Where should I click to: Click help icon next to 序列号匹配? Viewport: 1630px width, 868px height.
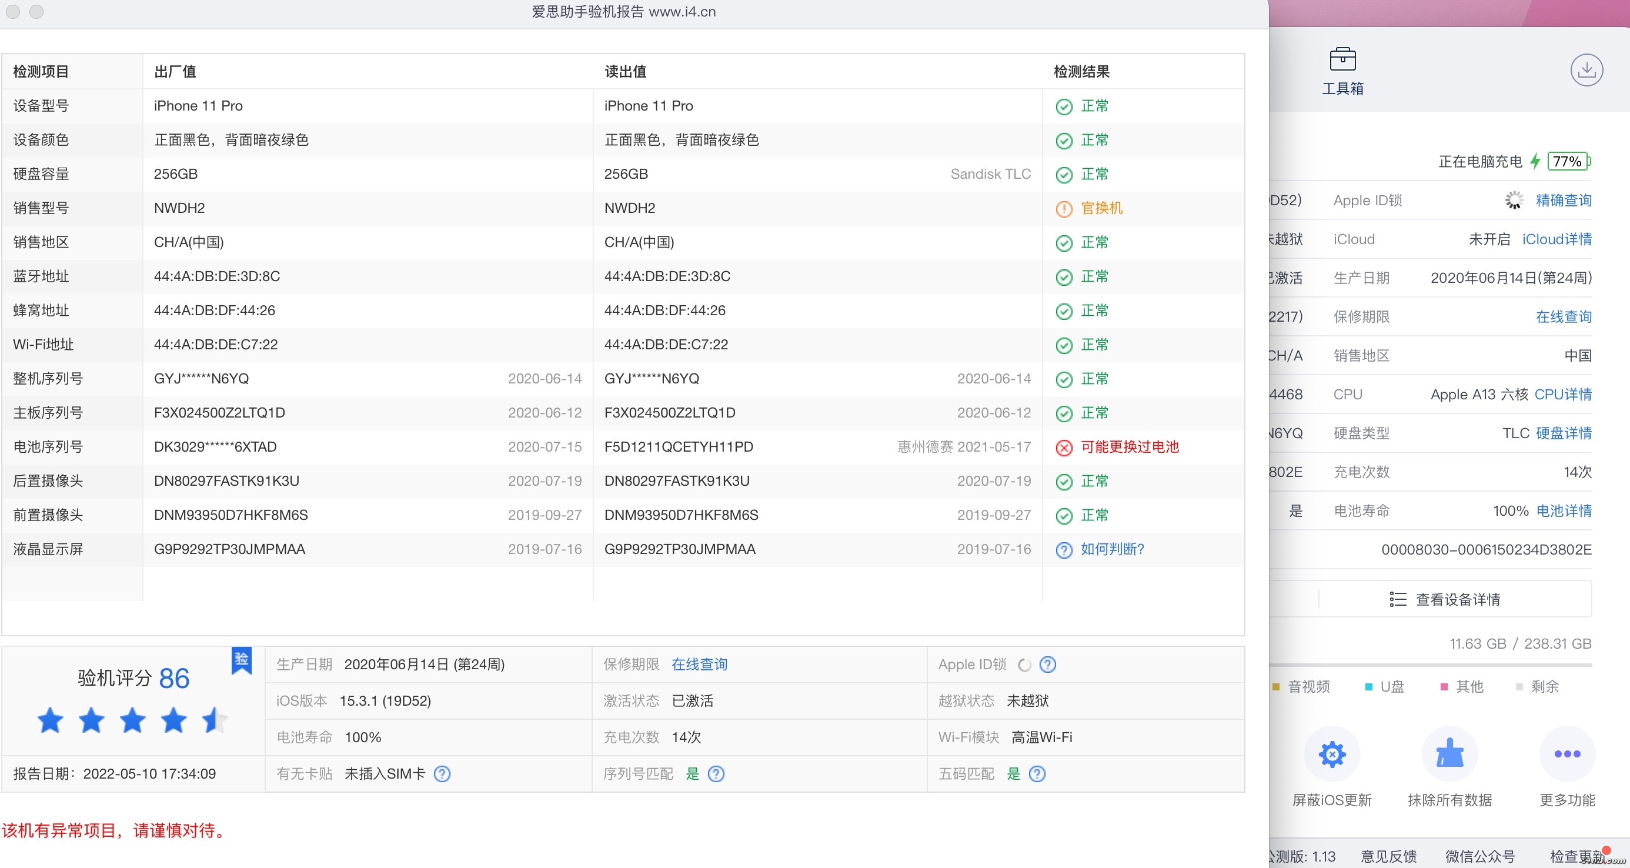coord(716,774)
